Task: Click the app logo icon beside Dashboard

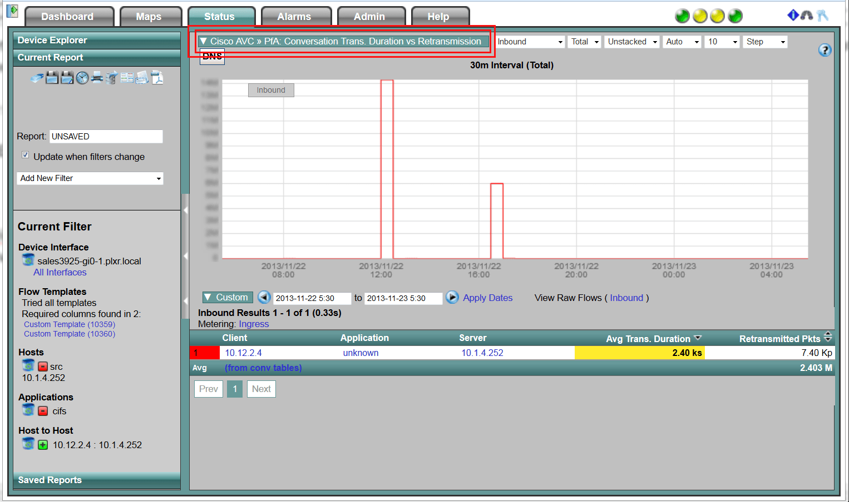Action: pos(12,11)
